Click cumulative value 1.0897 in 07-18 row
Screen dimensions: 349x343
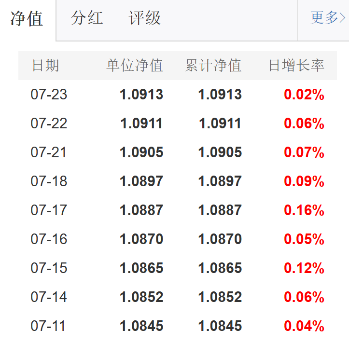tap(220, 181)
